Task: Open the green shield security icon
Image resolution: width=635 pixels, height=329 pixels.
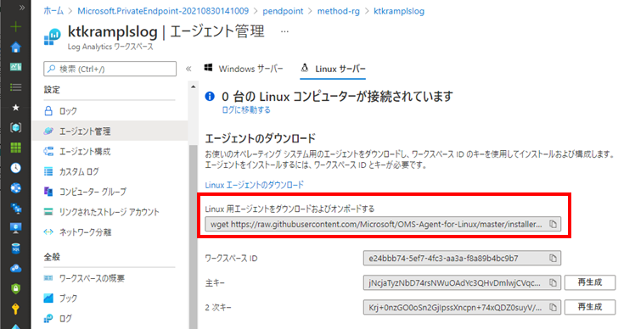Action: click(x=16, y=288)
